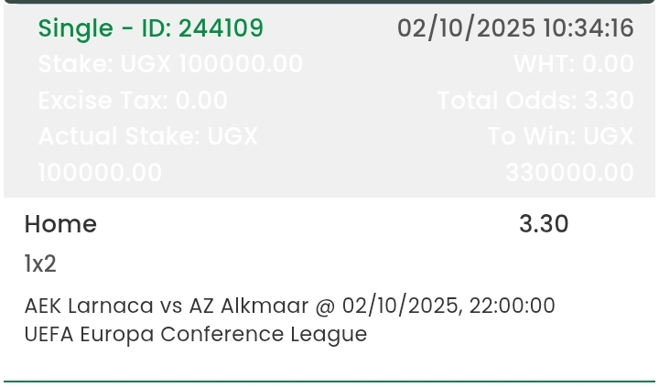Image resolution: width=659 pixels, height=387 pixels.
Task: Click the kickoff time 22:00:00
Action: (512, 306)
